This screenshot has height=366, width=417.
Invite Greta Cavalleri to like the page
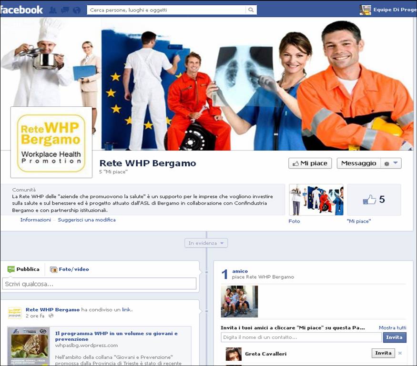click(x=383, y=353)
